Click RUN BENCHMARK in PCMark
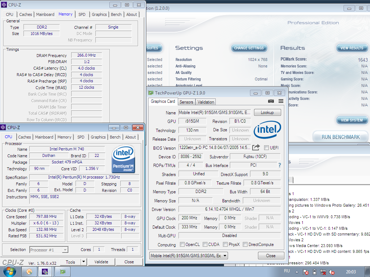This screenshot has height=277, width=370. click(340, 137)
